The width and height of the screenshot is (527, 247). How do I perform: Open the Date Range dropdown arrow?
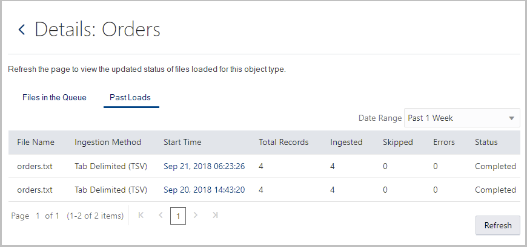[x=511, y=118]
